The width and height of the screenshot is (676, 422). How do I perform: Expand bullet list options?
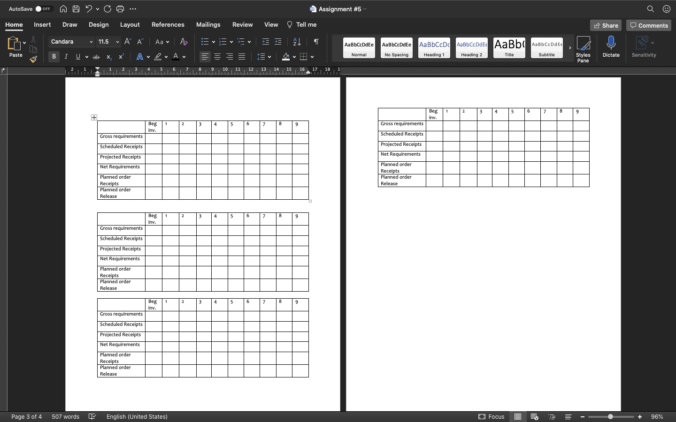tap(214, 42)
